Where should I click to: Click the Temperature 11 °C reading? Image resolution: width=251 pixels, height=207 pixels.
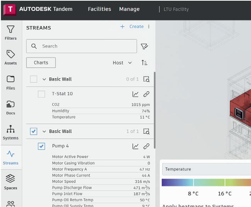click(101, 117)
